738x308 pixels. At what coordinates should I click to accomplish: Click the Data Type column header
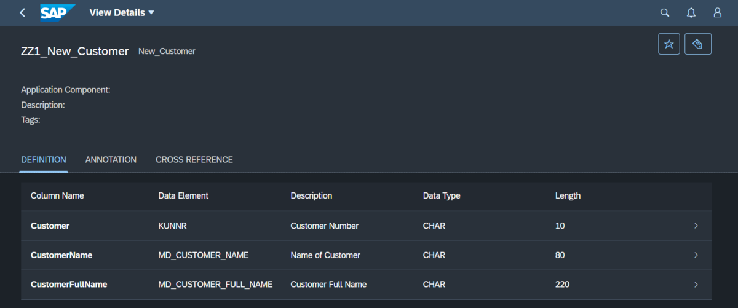point(442,196)
